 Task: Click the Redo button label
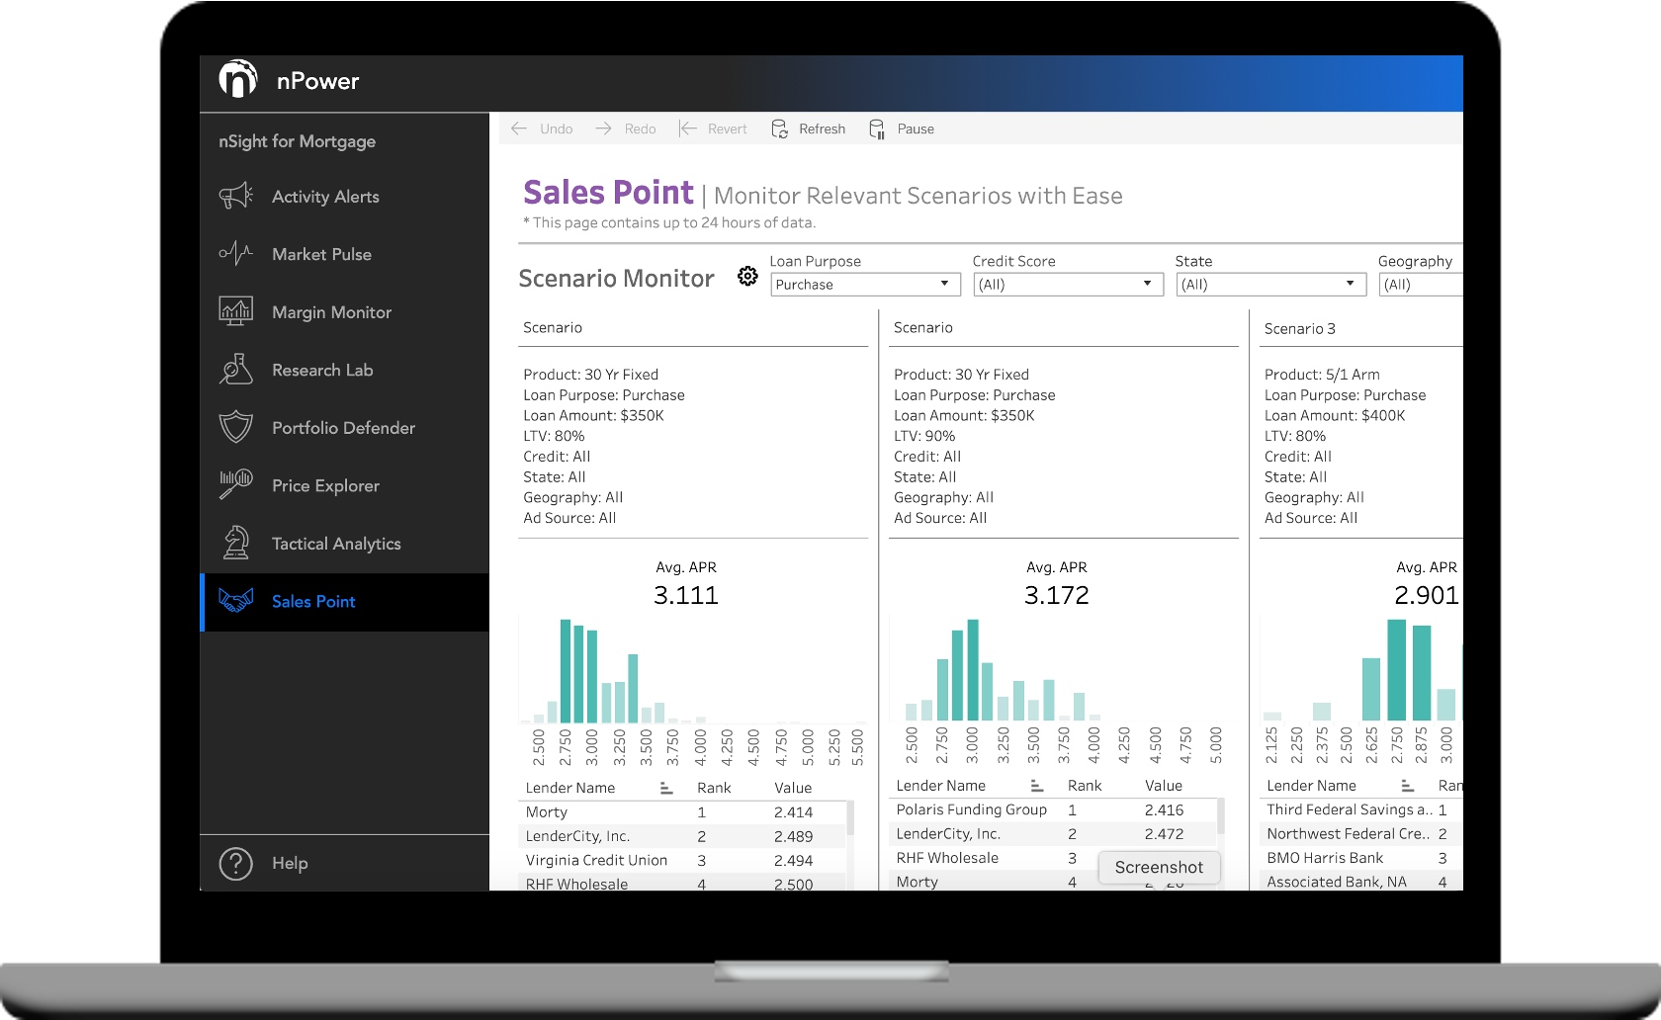pos(641,128)
